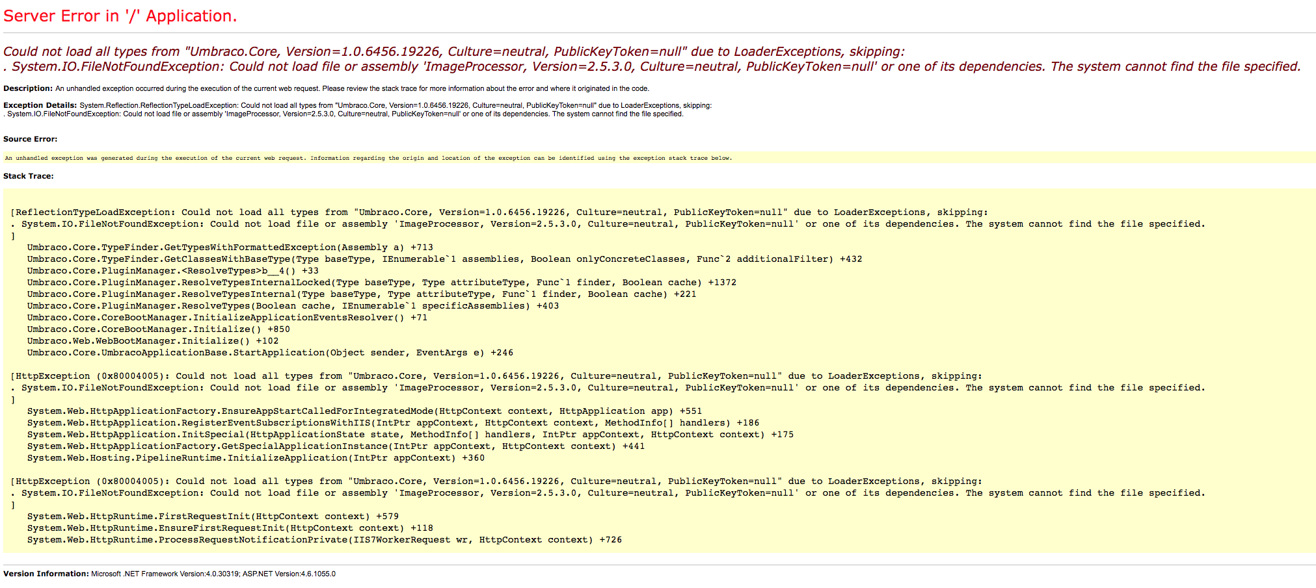The image size is (1316, 588).
Task: Click the "ResolveTypesInternalLocked" +1372 line
Action: click(382, 283)
